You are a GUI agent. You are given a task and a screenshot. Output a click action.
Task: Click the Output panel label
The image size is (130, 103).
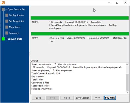point(34,61)
